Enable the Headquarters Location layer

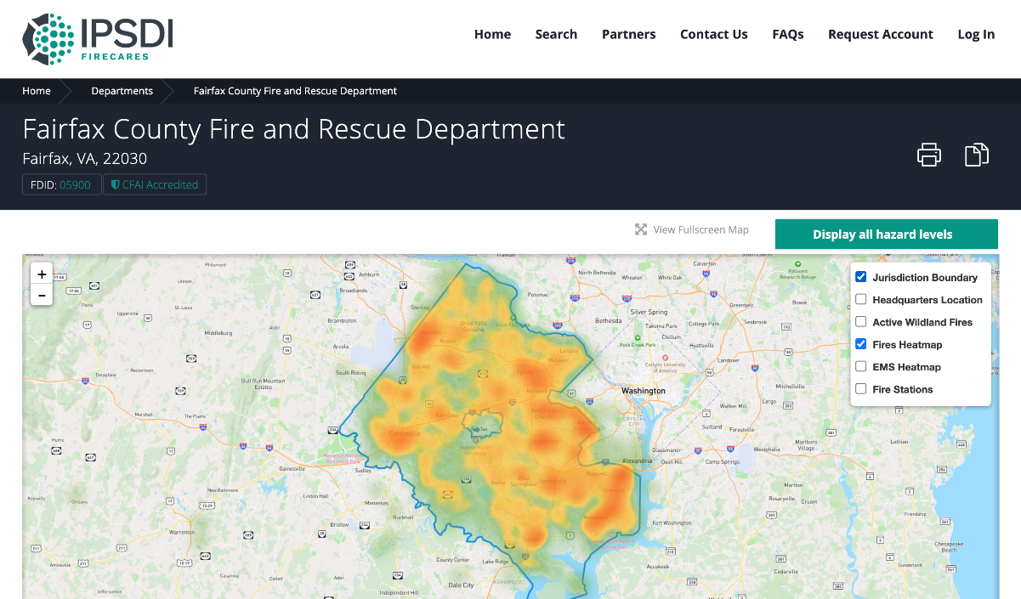[x=861, y=299]
